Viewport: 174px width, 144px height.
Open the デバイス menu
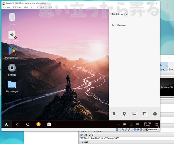(41, 7)
